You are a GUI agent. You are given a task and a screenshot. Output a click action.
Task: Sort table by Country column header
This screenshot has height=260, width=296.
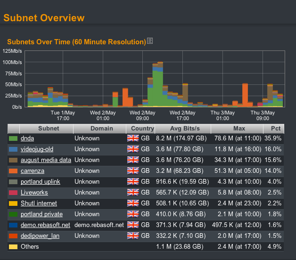[142, 128]
